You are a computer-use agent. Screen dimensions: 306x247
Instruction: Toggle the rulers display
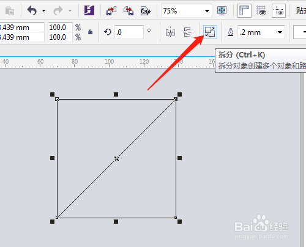[x=244, y=10]
